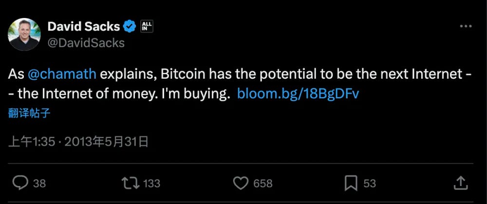Click the 53 bookmarks count
This screenshot has width=487, height=204.
tap(370, 184)
